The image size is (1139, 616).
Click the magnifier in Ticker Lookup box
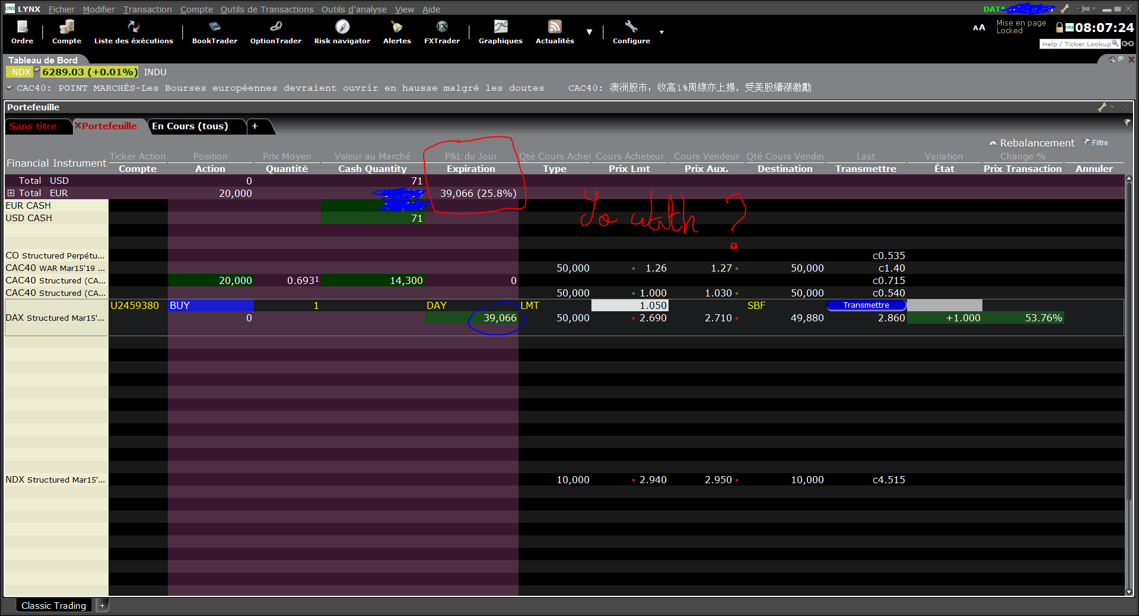1115,43
